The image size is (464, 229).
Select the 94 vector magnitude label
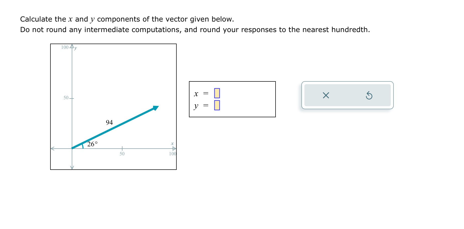109,123
